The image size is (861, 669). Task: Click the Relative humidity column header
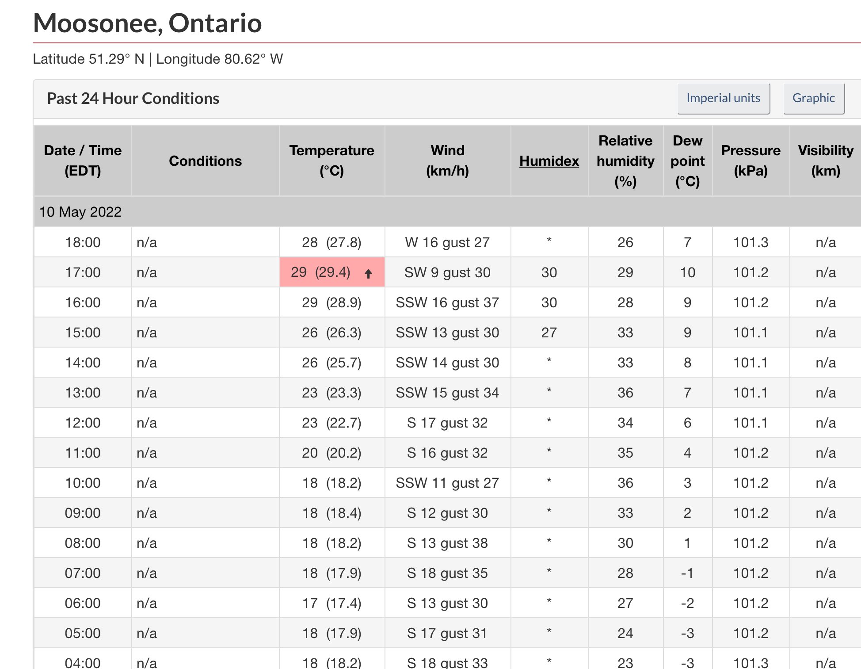(x=625, y=160)
